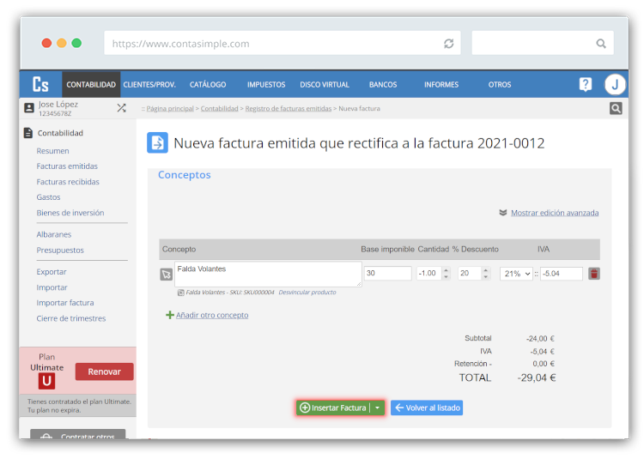Click the green plus add concept icon
The height and width of the screenshot is (459, 644).
click(x=170, y=315)
